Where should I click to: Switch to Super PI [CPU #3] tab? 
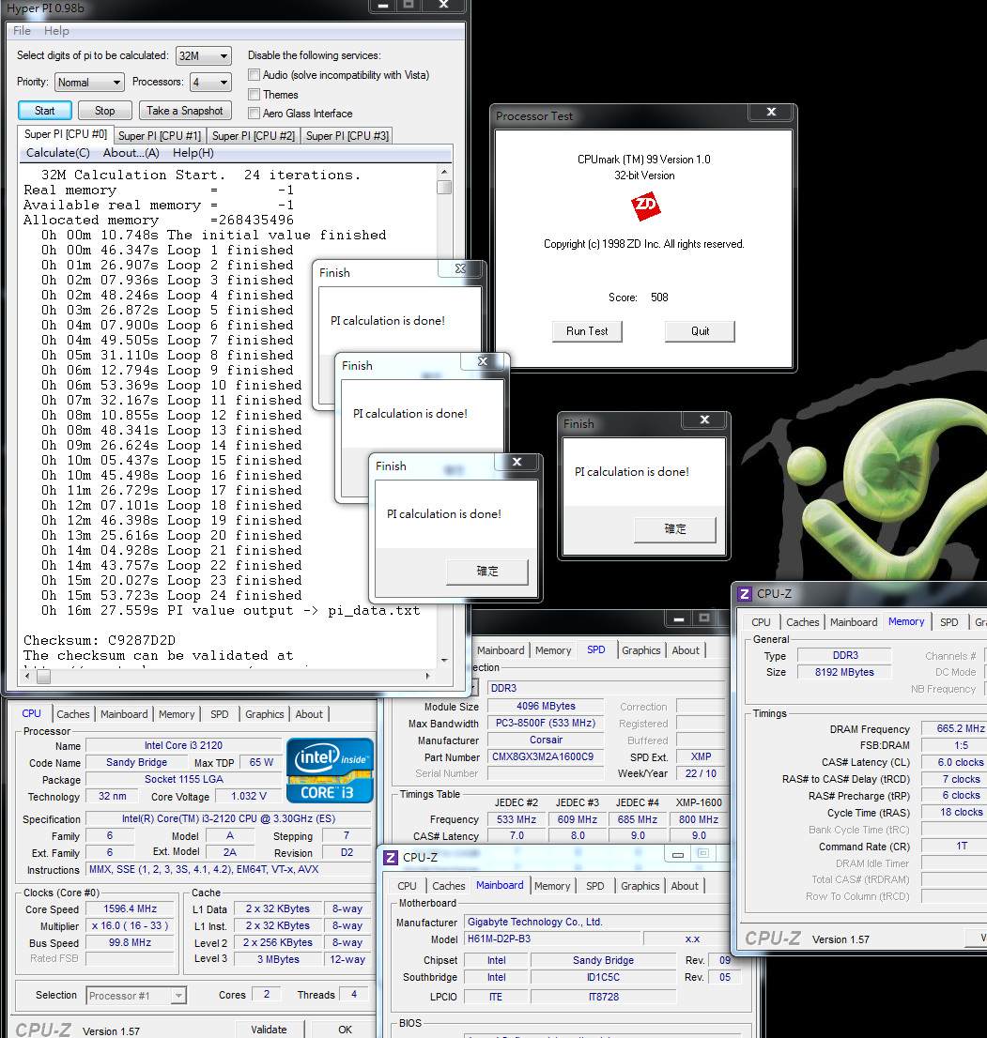pyautogui.click(x=347, y=136)
